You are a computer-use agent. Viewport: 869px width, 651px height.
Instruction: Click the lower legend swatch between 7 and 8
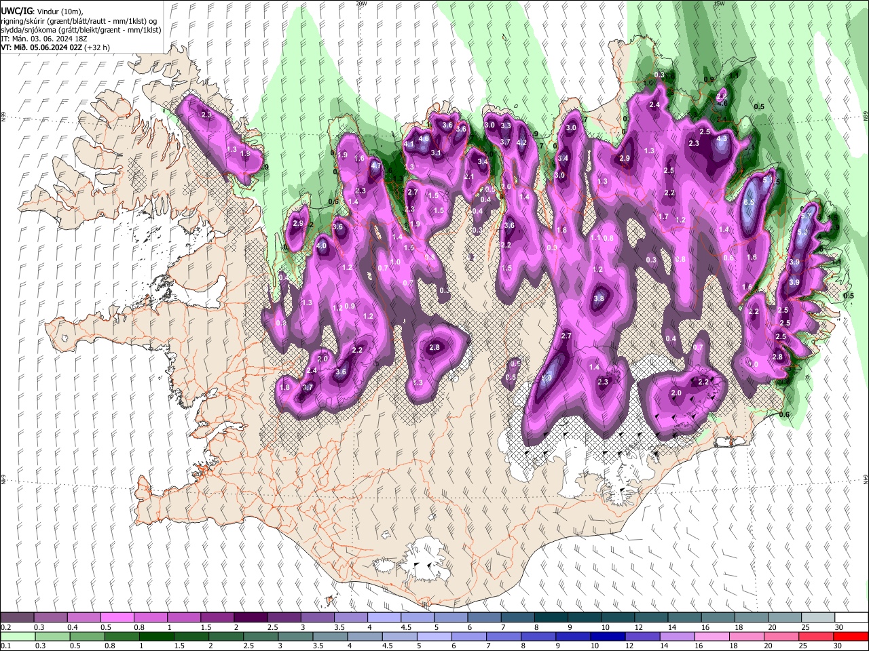tap(503, 636)
